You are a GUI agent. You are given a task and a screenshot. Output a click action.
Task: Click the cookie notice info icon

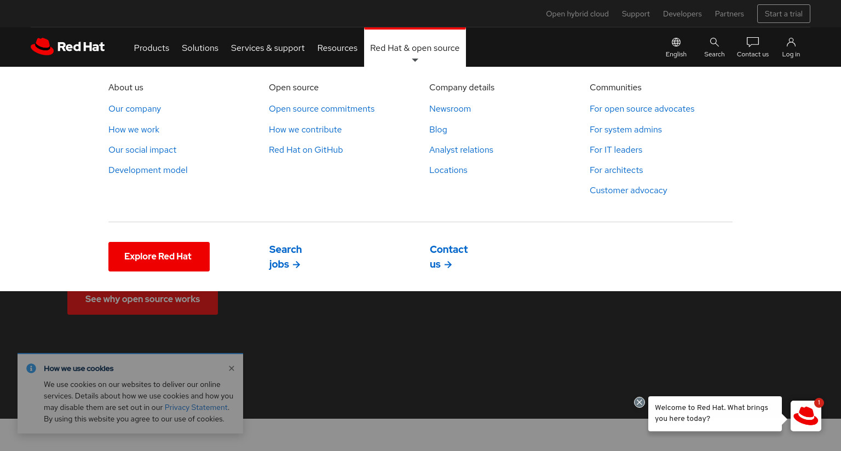31,368
